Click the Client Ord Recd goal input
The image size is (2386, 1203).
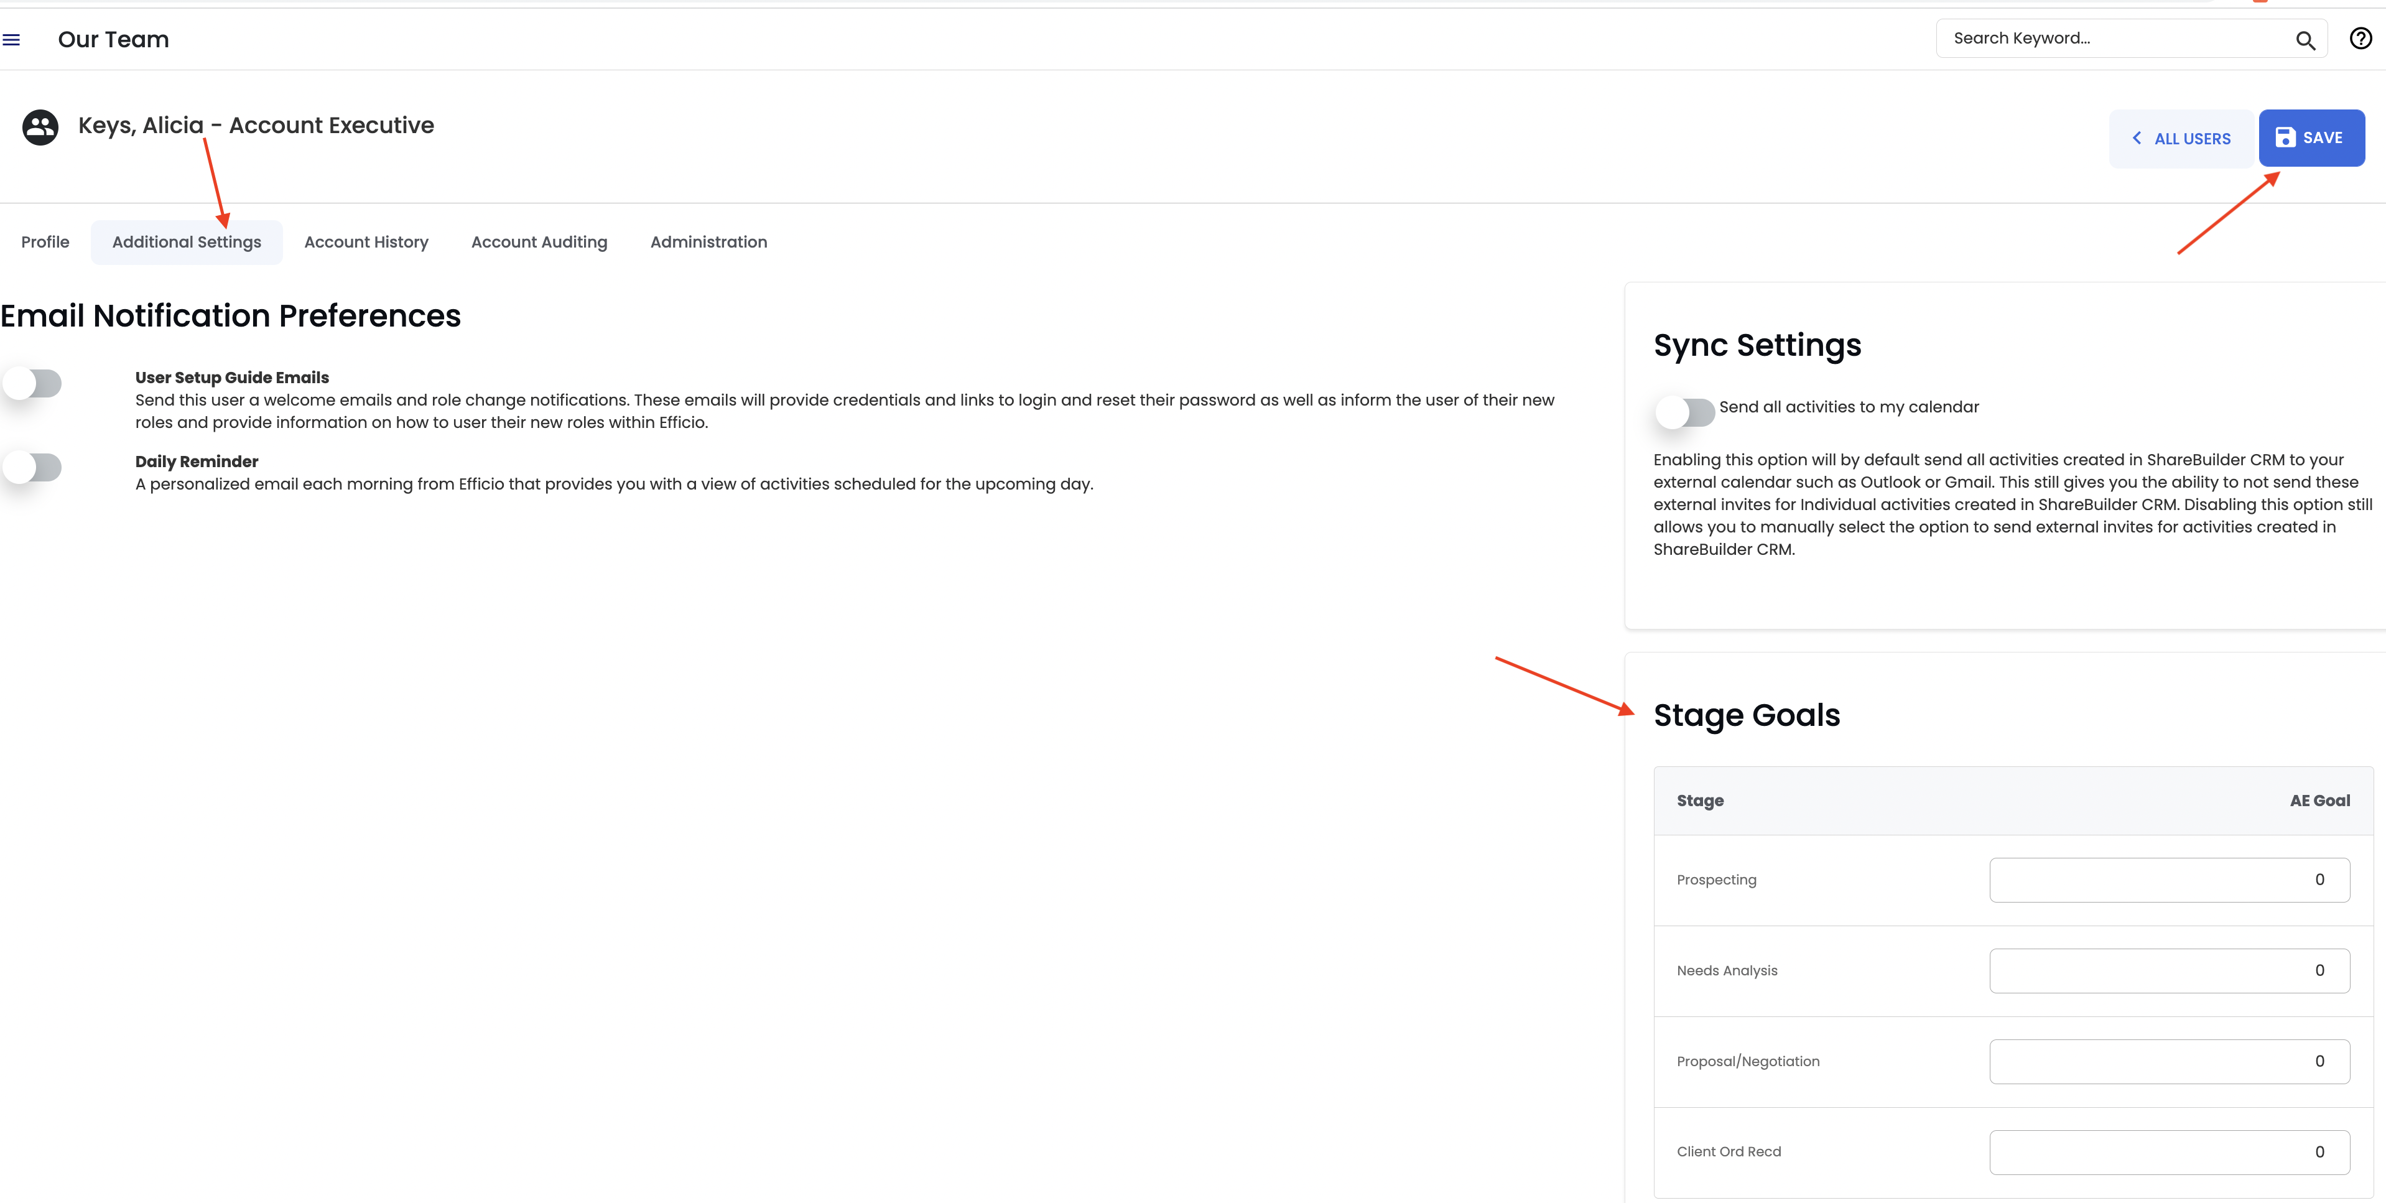coord(2170,1152)
